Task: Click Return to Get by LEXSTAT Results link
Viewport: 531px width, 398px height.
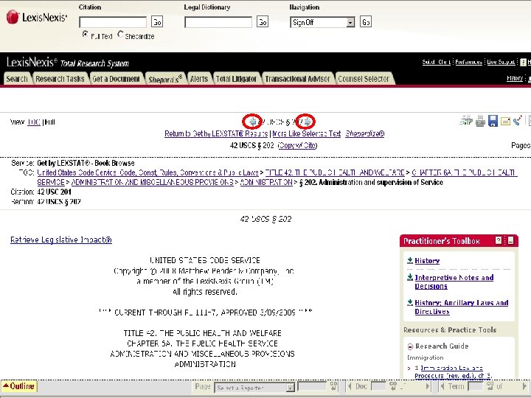Action: click(216, 133)
